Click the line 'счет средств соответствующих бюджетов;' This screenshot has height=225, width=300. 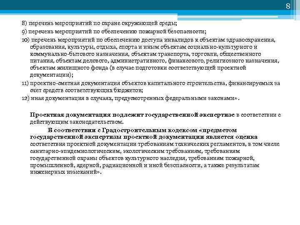(86, 90)
